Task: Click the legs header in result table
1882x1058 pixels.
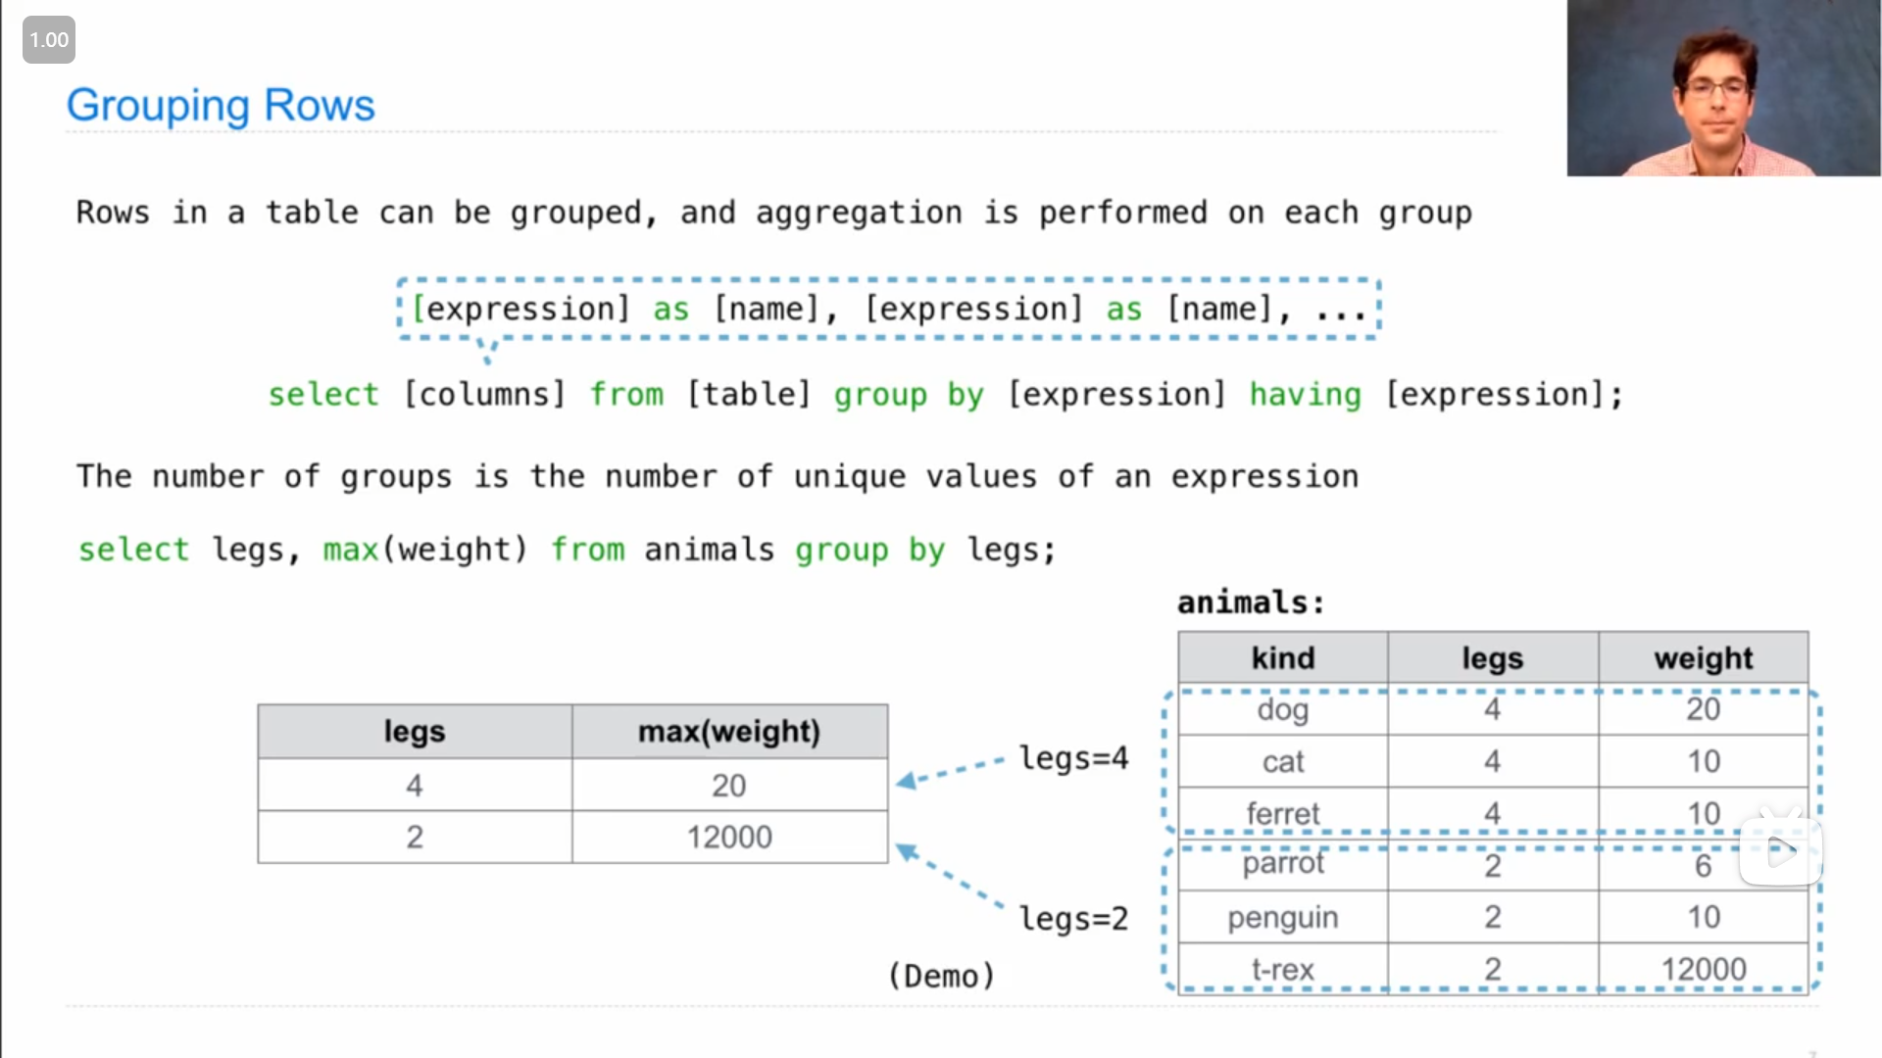Action: [414, 732]
